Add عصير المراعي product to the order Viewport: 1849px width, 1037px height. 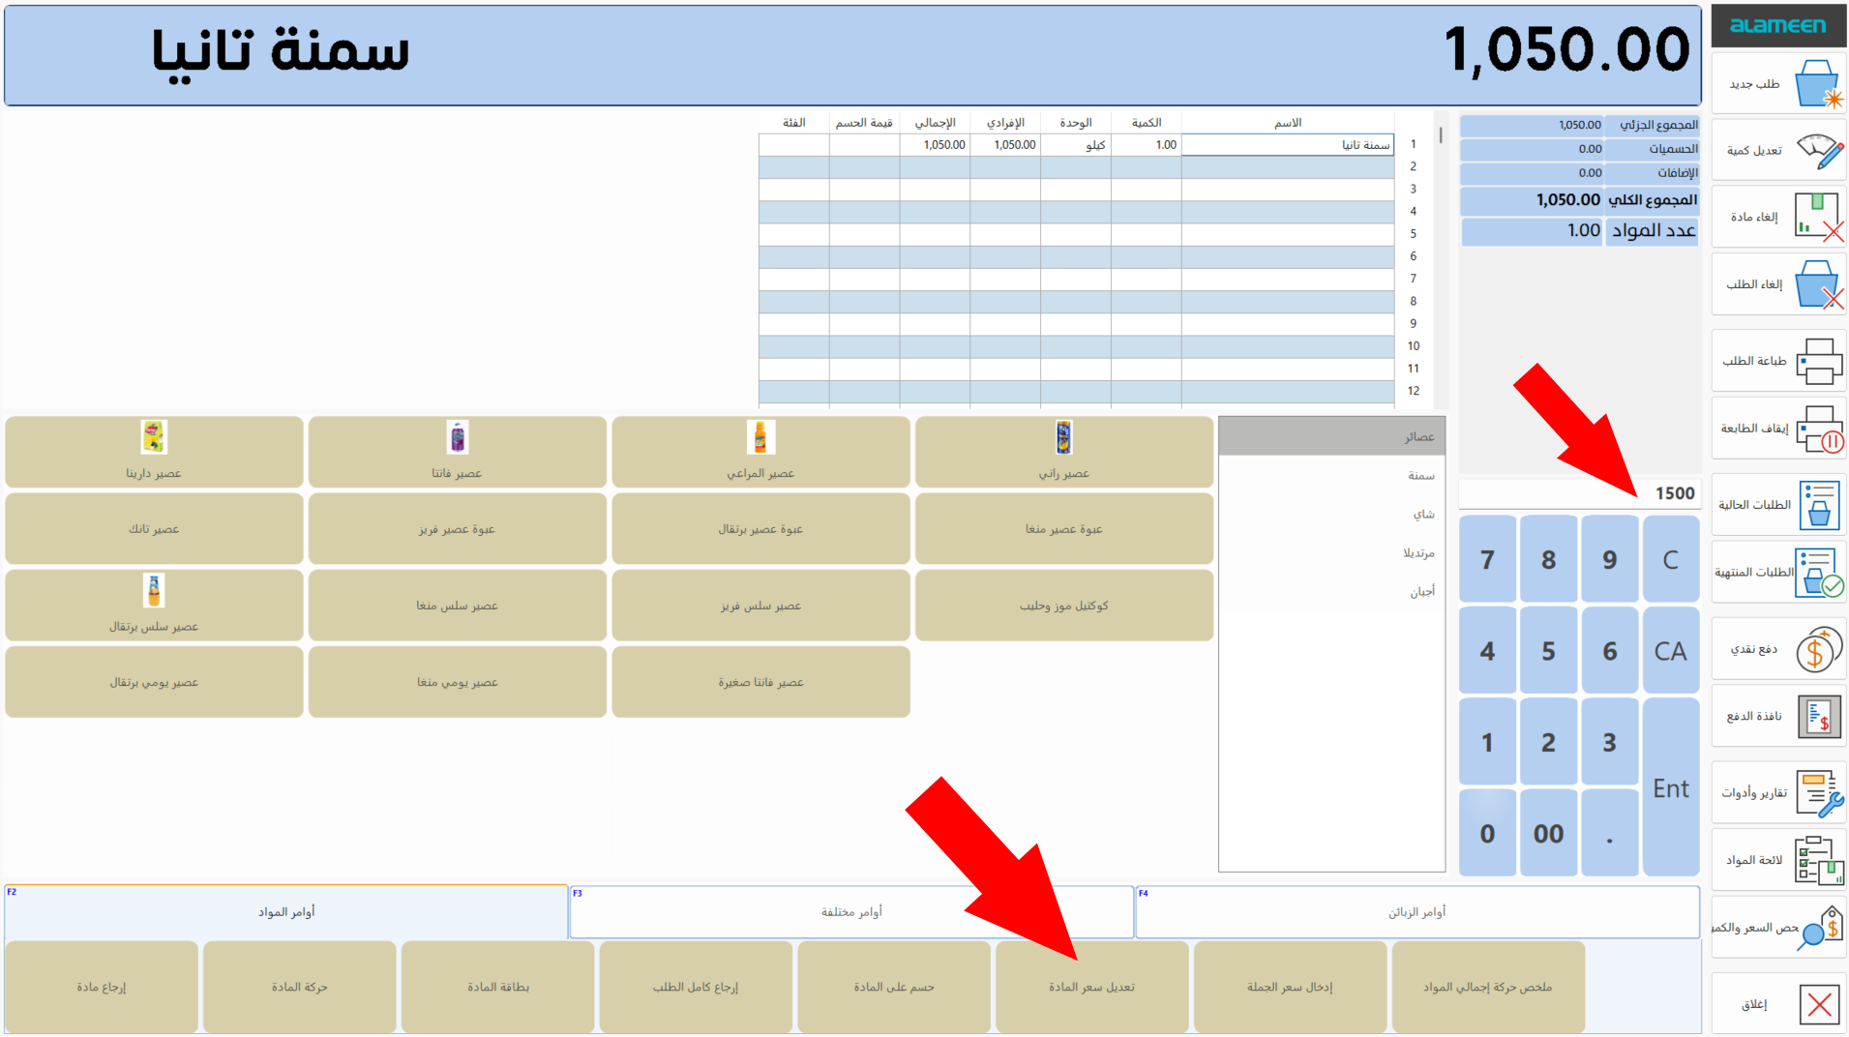pyautogui.click(x=760, y=452)
